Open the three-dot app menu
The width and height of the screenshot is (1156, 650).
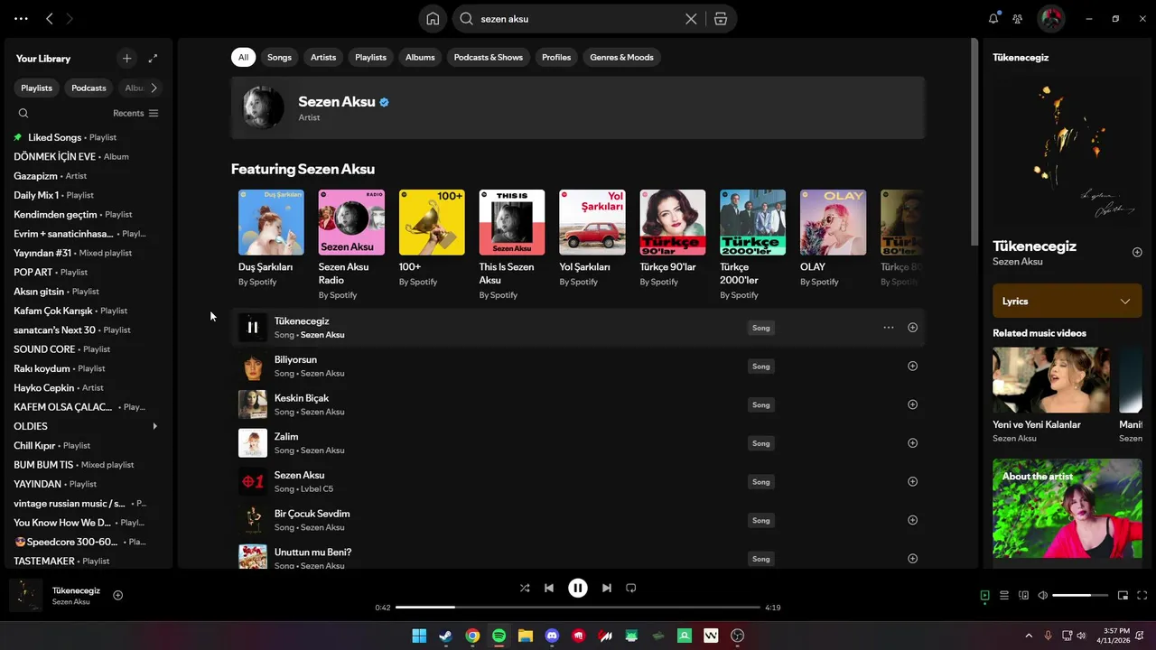pyautogui.click(x=21, y=18)
